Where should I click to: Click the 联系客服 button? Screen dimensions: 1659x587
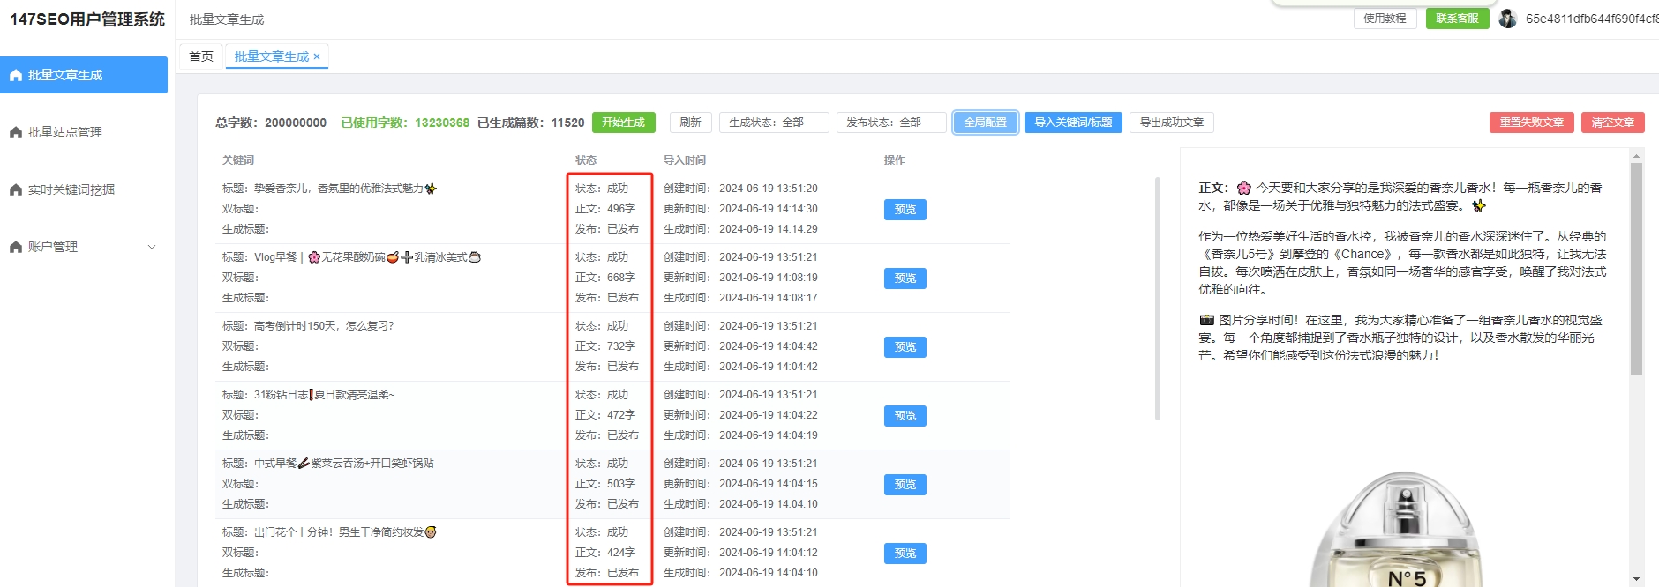click(x=1457, y=19)
